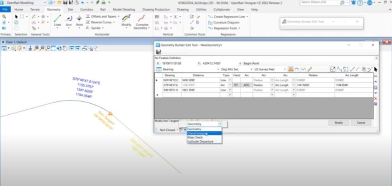Click Curvature Diagram
This screenshot has width=392, height=186.
click(x=223, y=22)
